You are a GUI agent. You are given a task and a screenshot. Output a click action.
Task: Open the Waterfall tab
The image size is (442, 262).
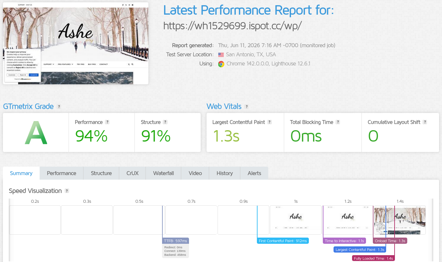click(163, 173)
